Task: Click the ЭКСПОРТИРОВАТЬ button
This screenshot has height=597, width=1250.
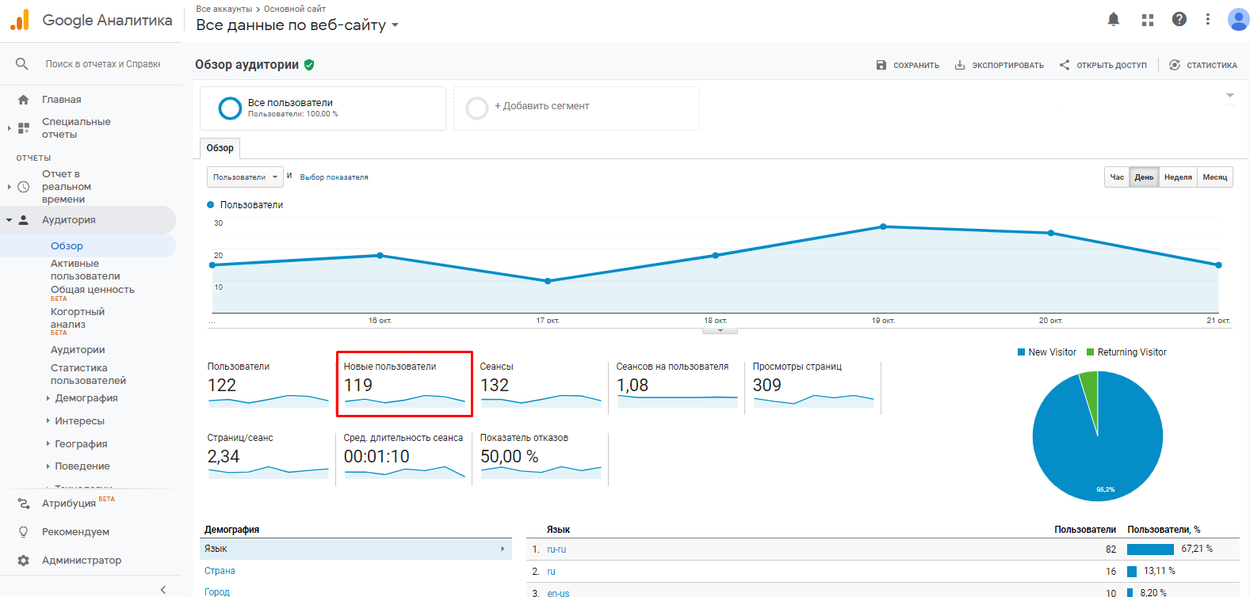Action: click(x=999, y=65)
